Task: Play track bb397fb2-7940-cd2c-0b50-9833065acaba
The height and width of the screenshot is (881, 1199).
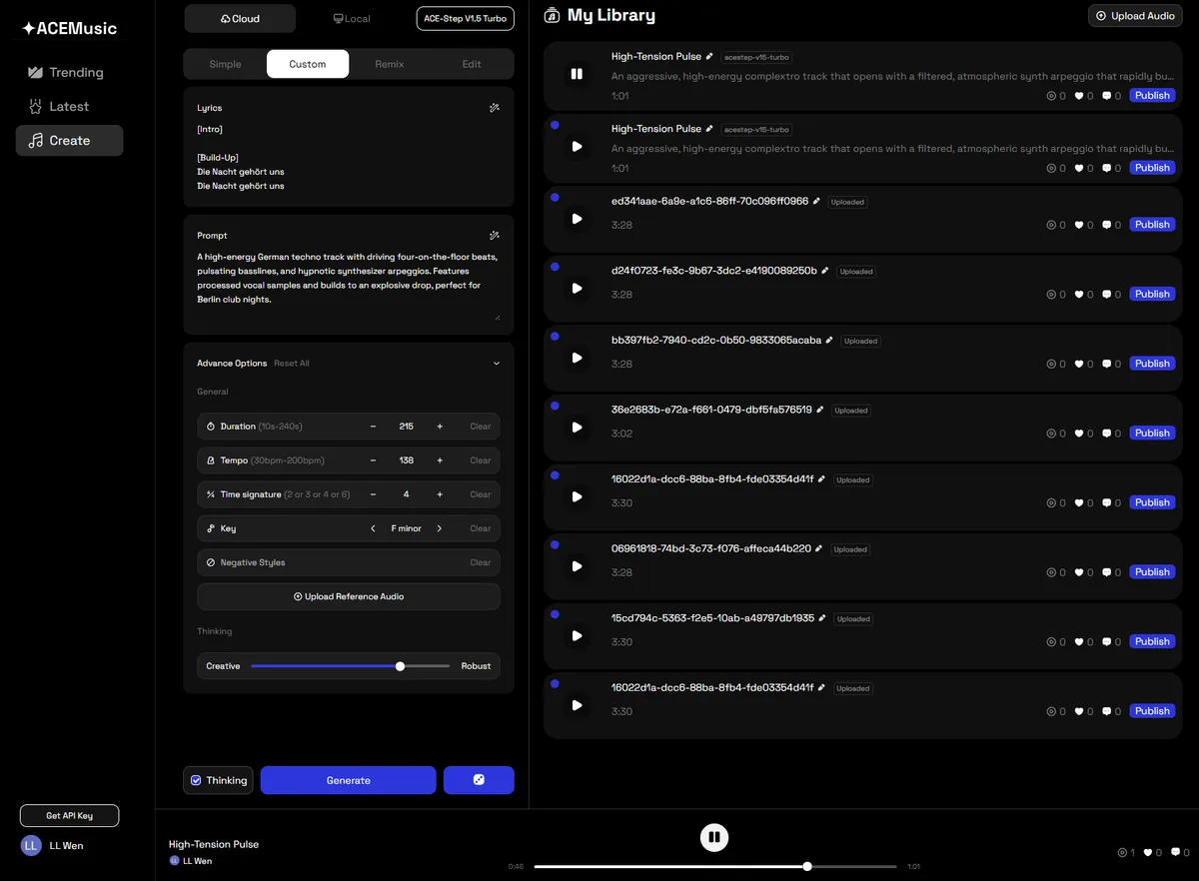Action: pyautogui.click(x=577, y=358)
